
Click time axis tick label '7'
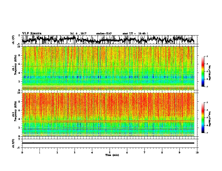(x=145, y=153)
